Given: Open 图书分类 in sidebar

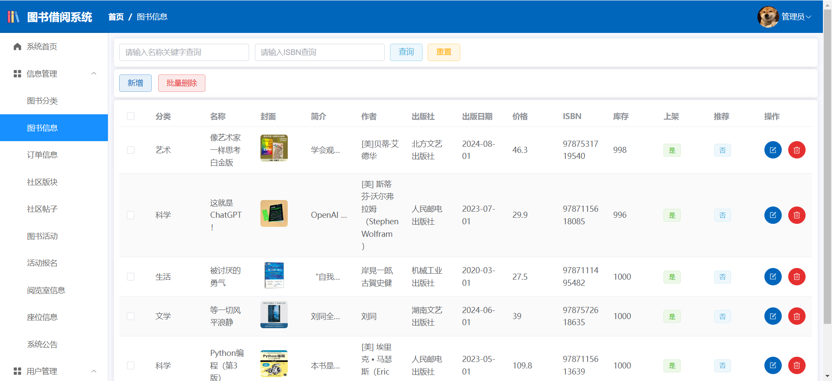Looking at the screenshot, I should click(x=54, y=101).
